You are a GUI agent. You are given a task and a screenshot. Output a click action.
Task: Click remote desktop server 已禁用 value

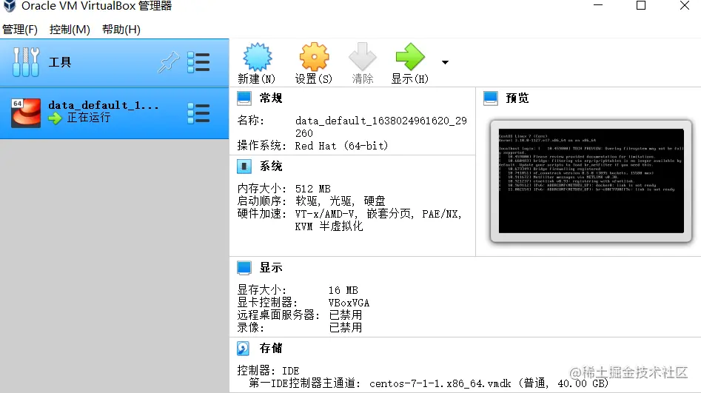[x=346, y=315]
